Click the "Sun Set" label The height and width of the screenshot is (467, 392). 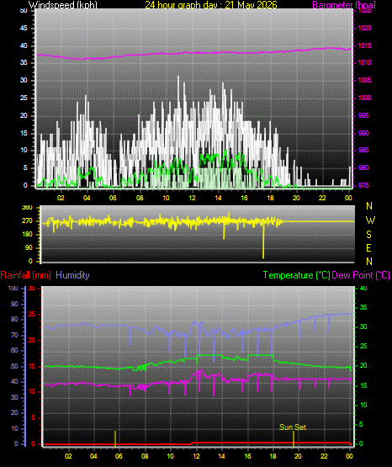(293, 427)
